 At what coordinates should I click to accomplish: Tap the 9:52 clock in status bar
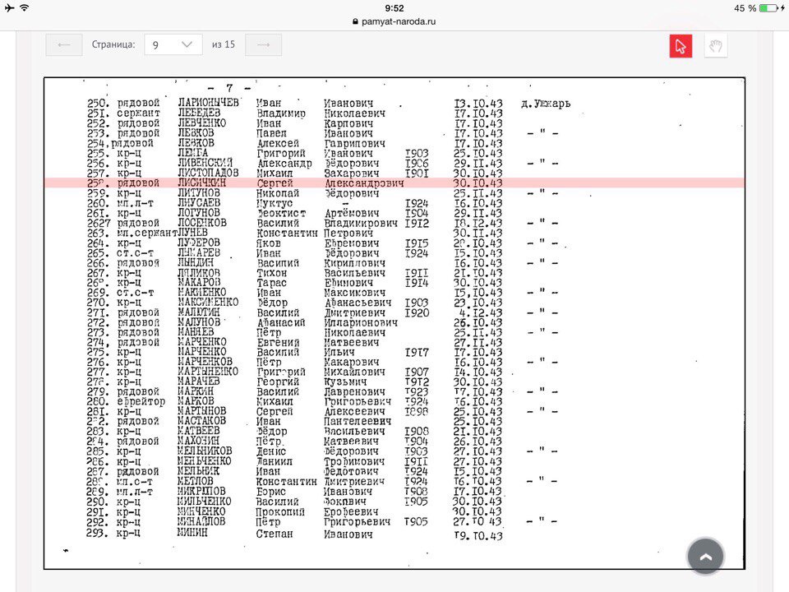click(394, 7)
